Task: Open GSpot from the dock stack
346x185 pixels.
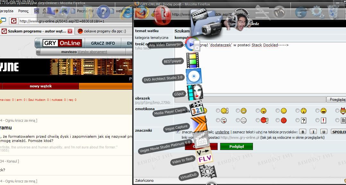Action: coord(195,92)
